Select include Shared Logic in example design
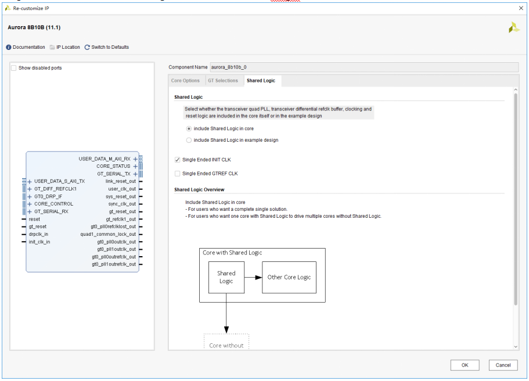The height and width of the screenshot is (381, 529). click(x=189, y=140)
